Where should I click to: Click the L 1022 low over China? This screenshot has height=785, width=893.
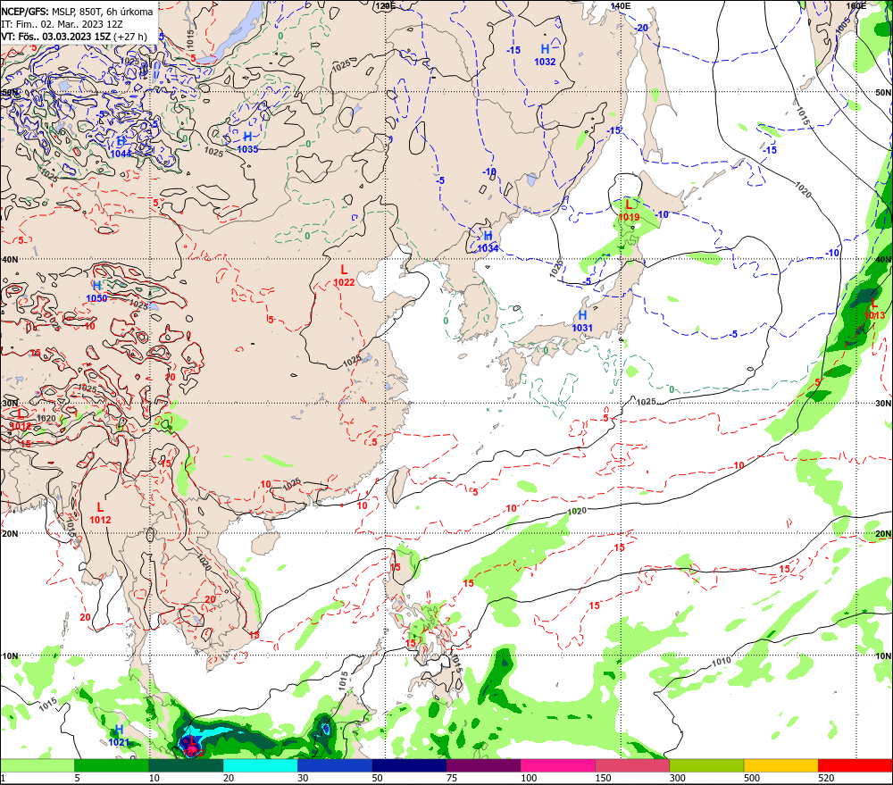[344, 275]
